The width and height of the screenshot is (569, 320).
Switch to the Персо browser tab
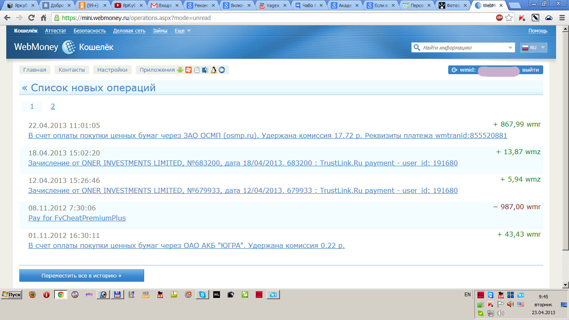coord(417,6)
